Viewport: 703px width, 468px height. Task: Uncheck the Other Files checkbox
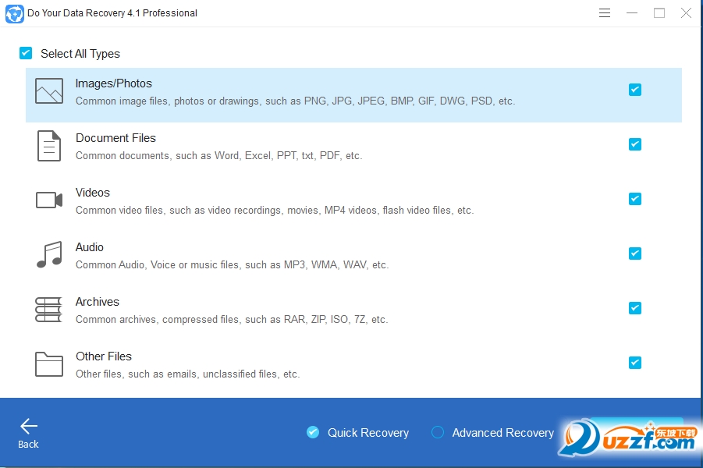point(634,363)
